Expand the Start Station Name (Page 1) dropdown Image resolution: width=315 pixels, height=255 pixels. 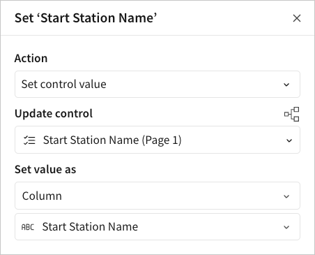click(x=157, y=140)
